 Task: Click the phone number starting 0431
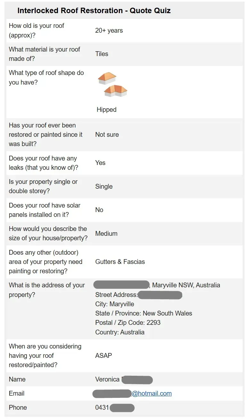(115, 407)
